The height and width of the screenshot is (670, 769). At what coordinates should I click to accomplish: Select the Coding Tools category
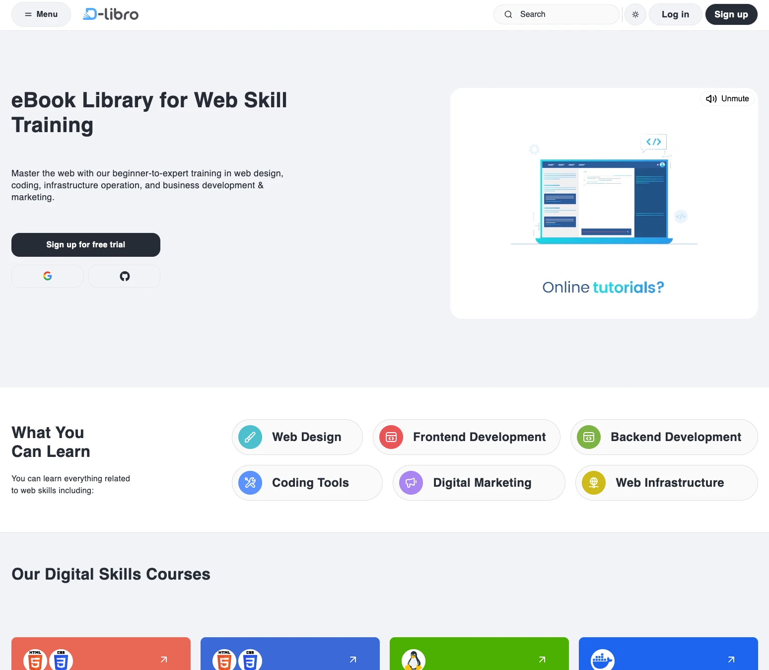[x=307, y=483]
